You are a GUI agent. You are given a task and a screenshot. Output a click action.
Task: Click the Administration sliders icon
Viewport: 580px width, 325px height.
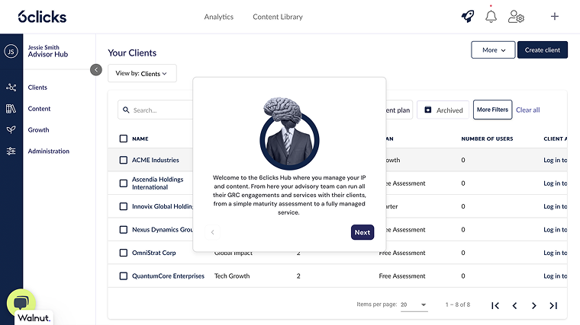pyautogui.click(x=11, y=151)
